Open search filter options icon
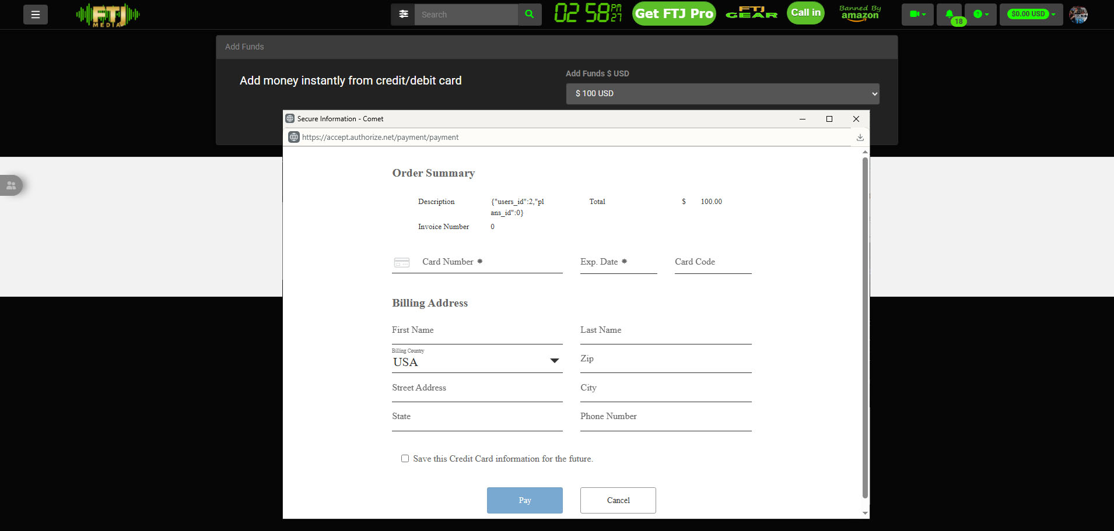Image resolution: width=1114 pixels, height=531 pixels. coord(403,15)
